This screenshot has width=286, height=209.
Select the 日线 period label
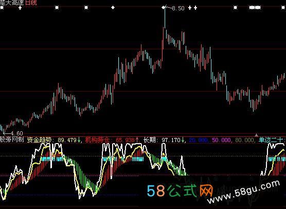pos(31,3)
